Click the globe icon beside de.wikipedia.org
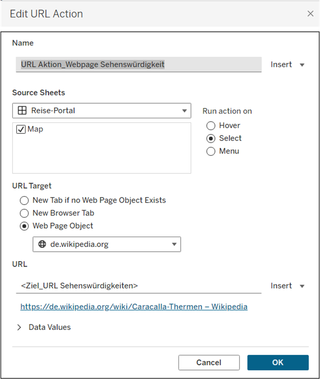The width and height of the screenshot is (320, 379). [42, 244]
